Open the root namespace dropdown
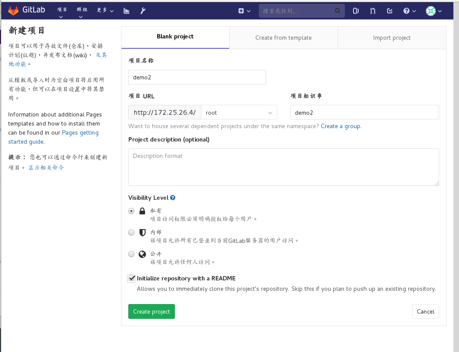 [x=239, y=112]
